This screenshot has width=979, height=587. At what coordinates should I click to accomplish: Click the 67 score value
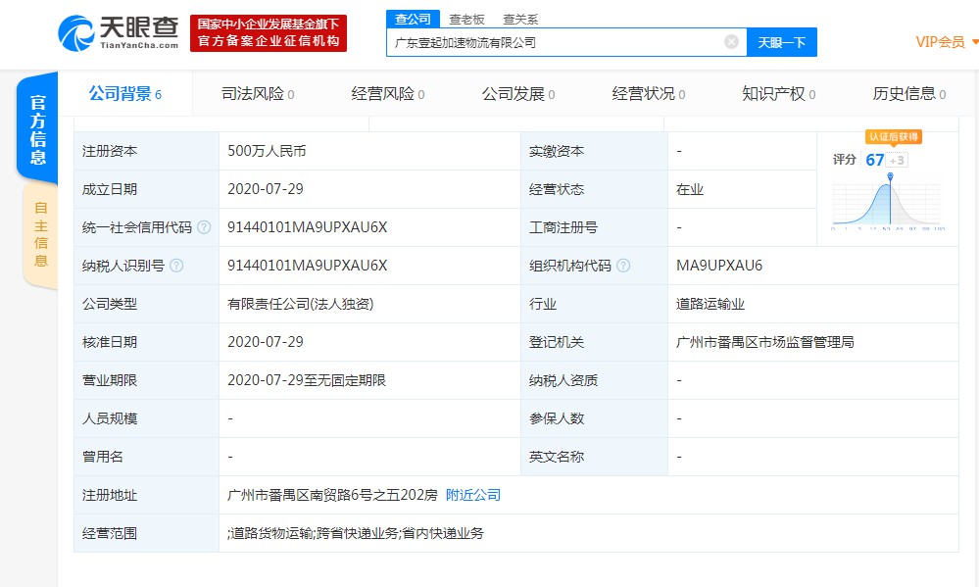click(x=874, y=160)
